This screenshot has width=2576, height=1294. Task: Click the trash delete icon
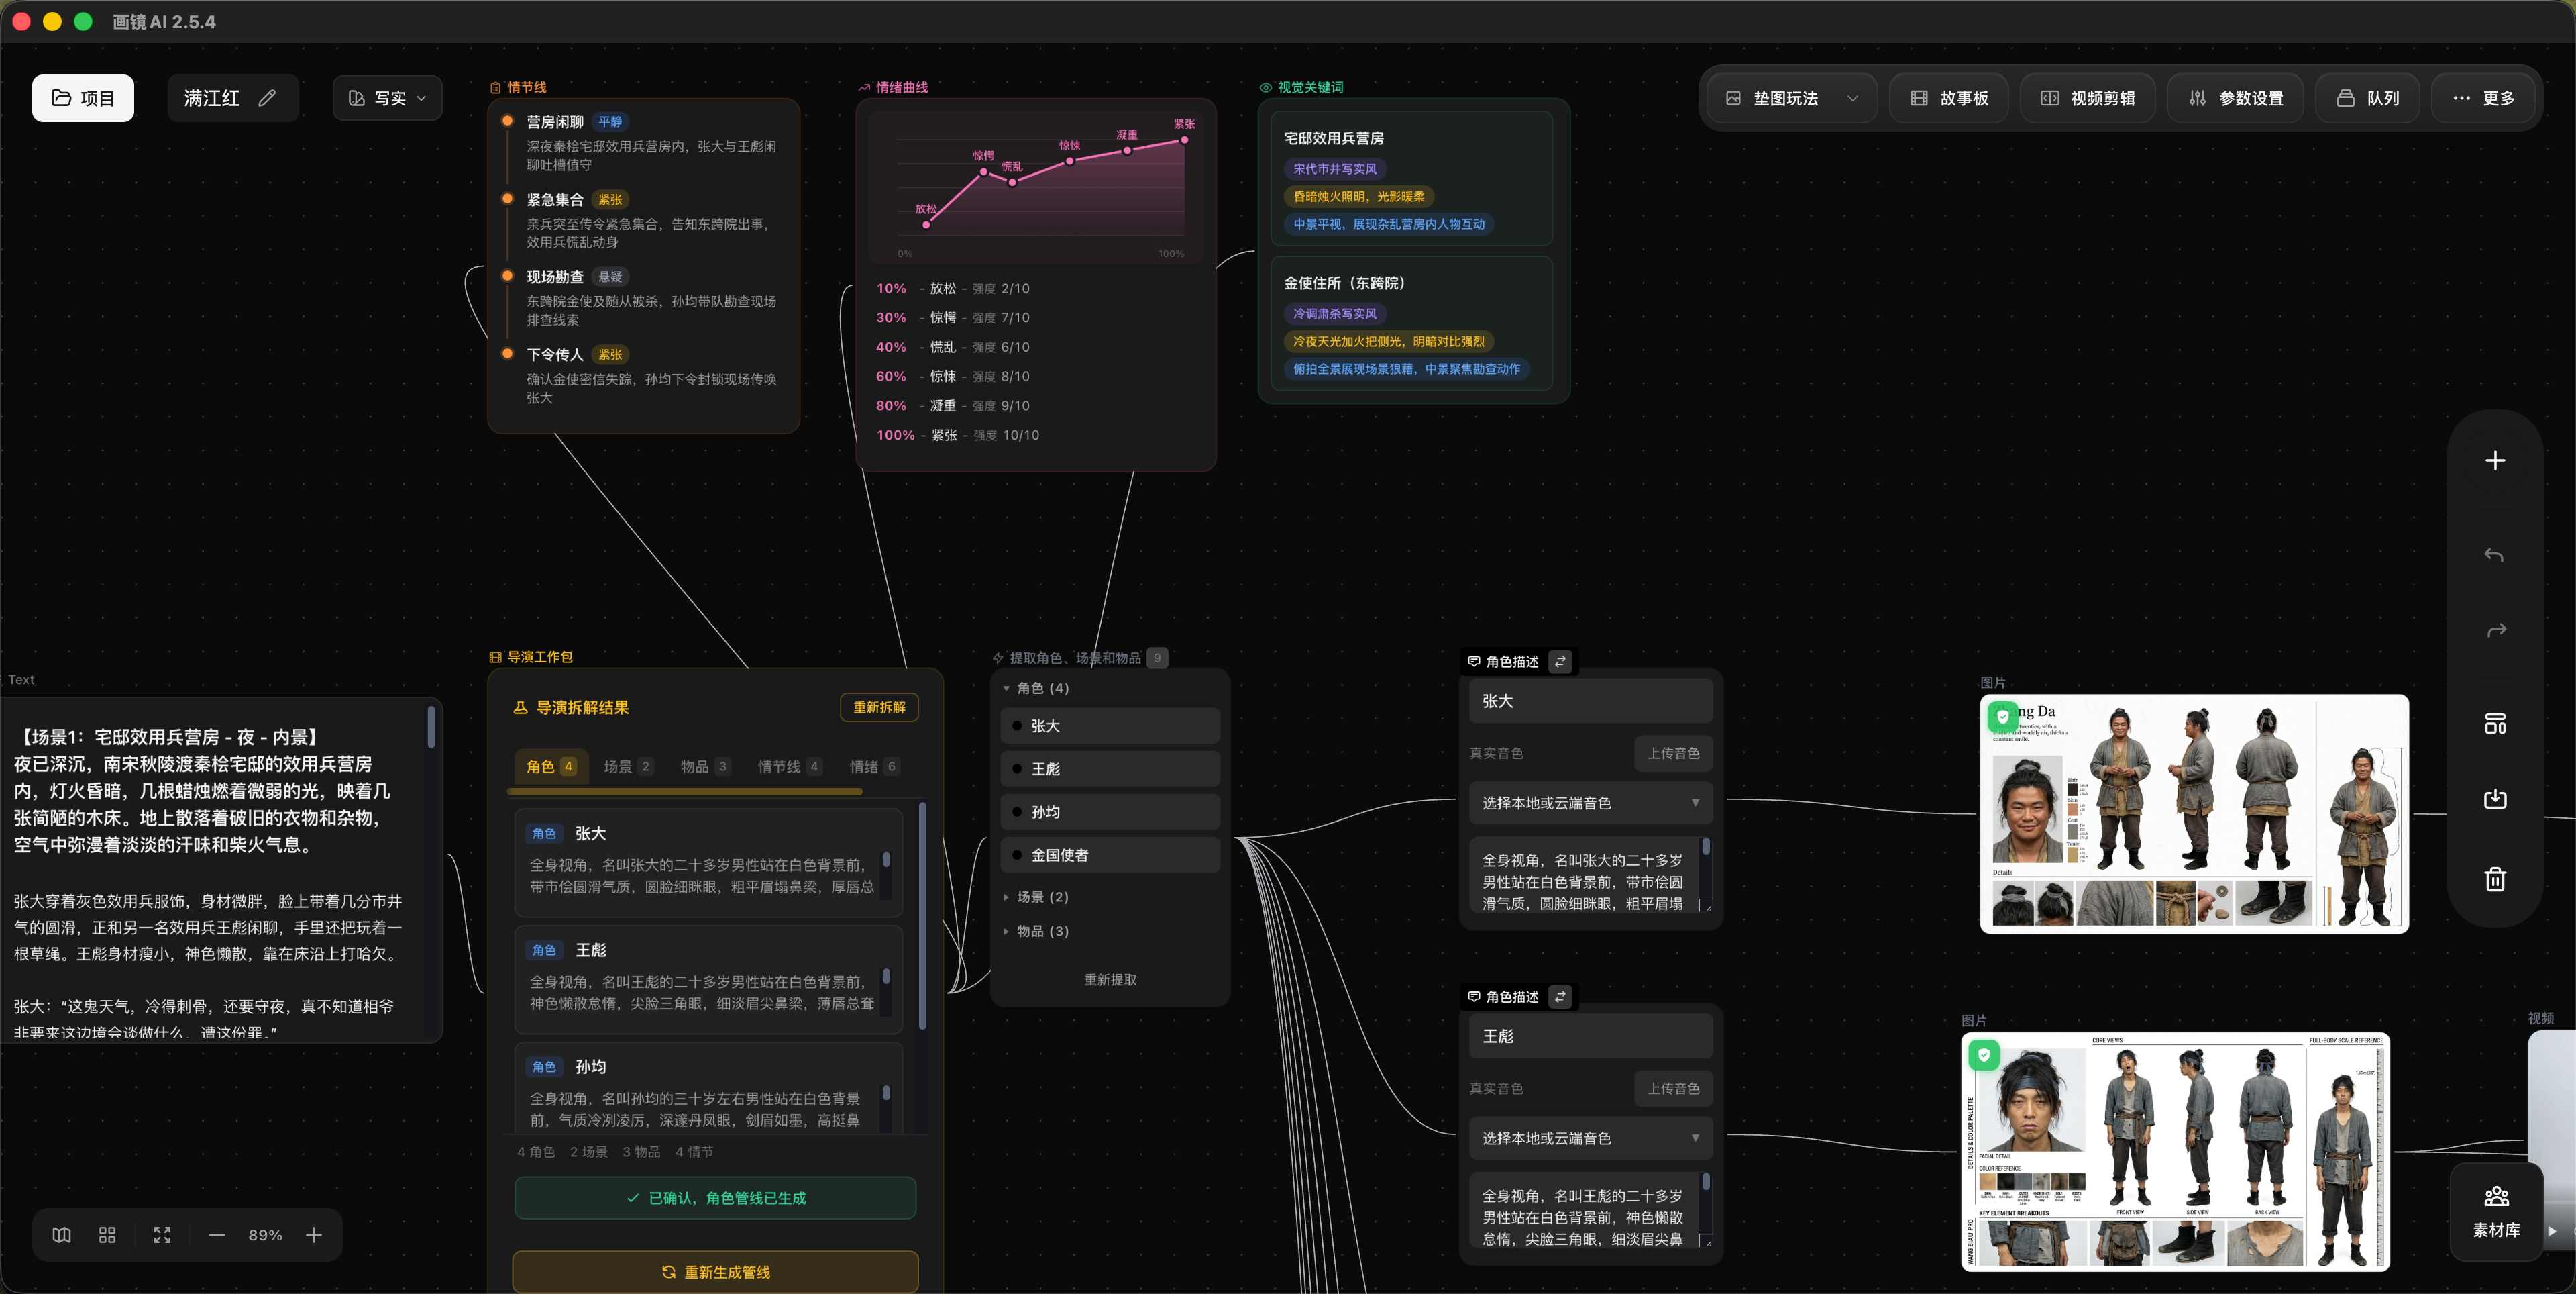2495,880
